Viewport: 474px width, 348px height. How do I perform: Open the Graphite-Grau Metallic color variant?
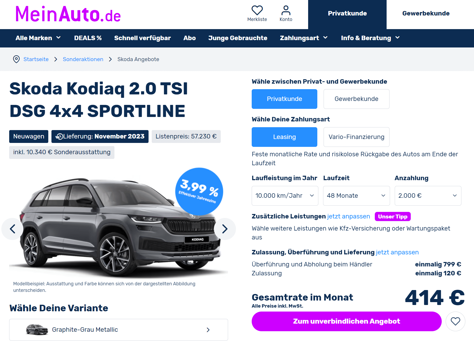coord(119,330)
